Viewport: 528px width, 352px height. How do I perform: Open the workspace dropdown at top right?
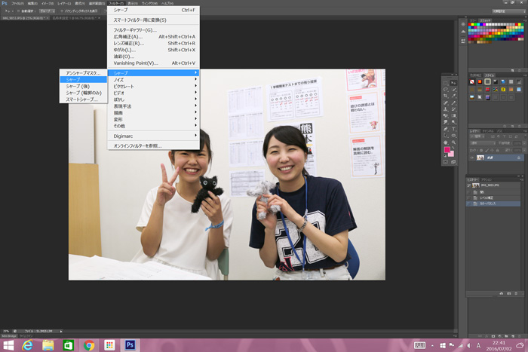[508, 11]
